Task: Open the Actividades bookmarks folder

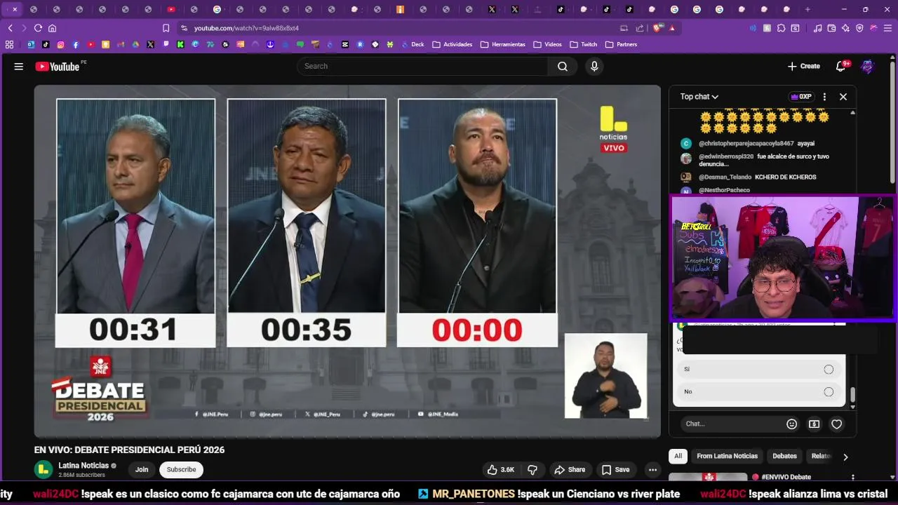Action: [453, 44]
